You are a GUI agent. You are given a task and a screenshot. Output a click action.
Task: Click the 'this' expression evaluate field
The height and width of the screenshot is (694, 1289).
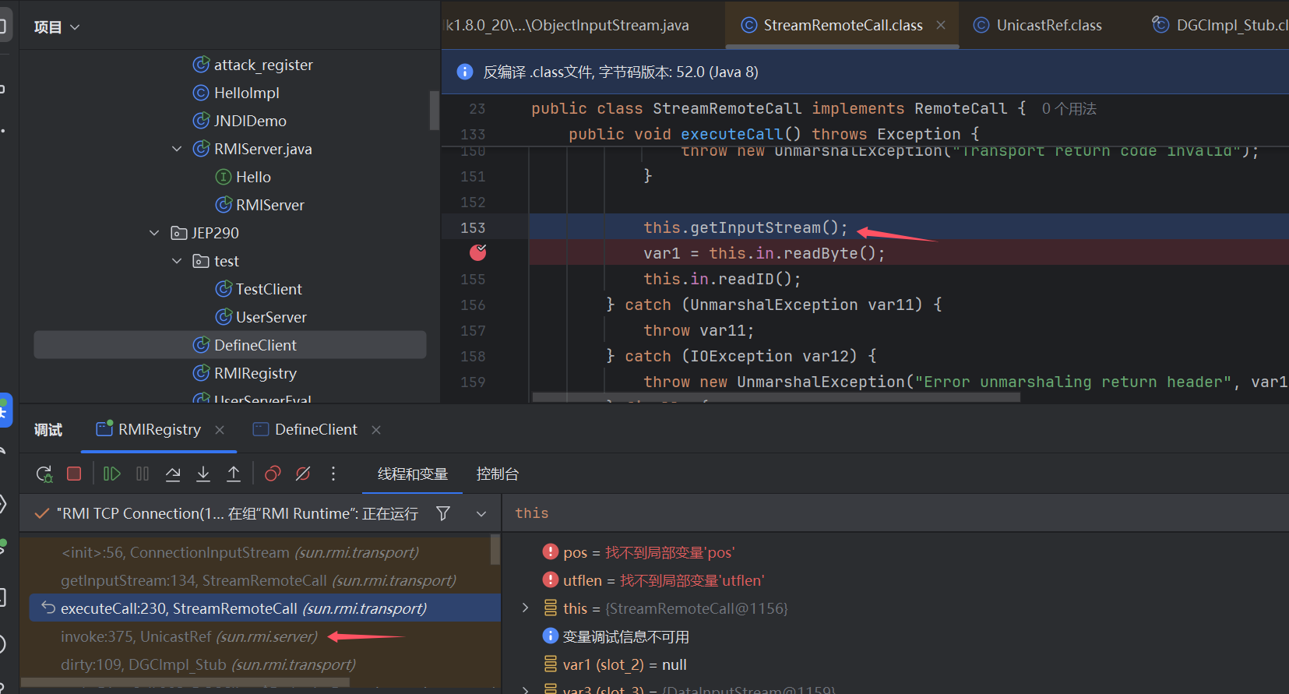click(x=896, y=513)
